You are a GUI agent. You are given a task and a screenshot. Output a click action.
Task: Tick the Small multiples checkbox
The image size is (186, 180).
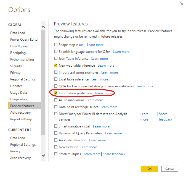(x=56, y=154)
